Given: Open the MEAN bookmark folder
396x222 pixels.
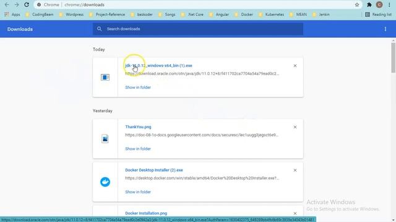Looking at the screenshot, I should point(298,15).
